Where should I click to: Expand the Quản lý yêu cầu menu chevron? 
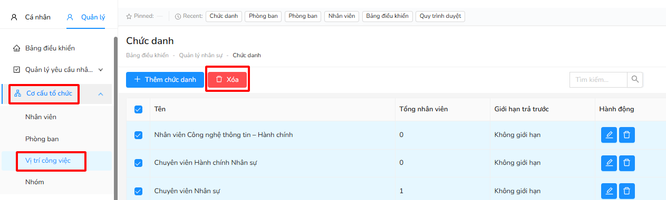101,69
